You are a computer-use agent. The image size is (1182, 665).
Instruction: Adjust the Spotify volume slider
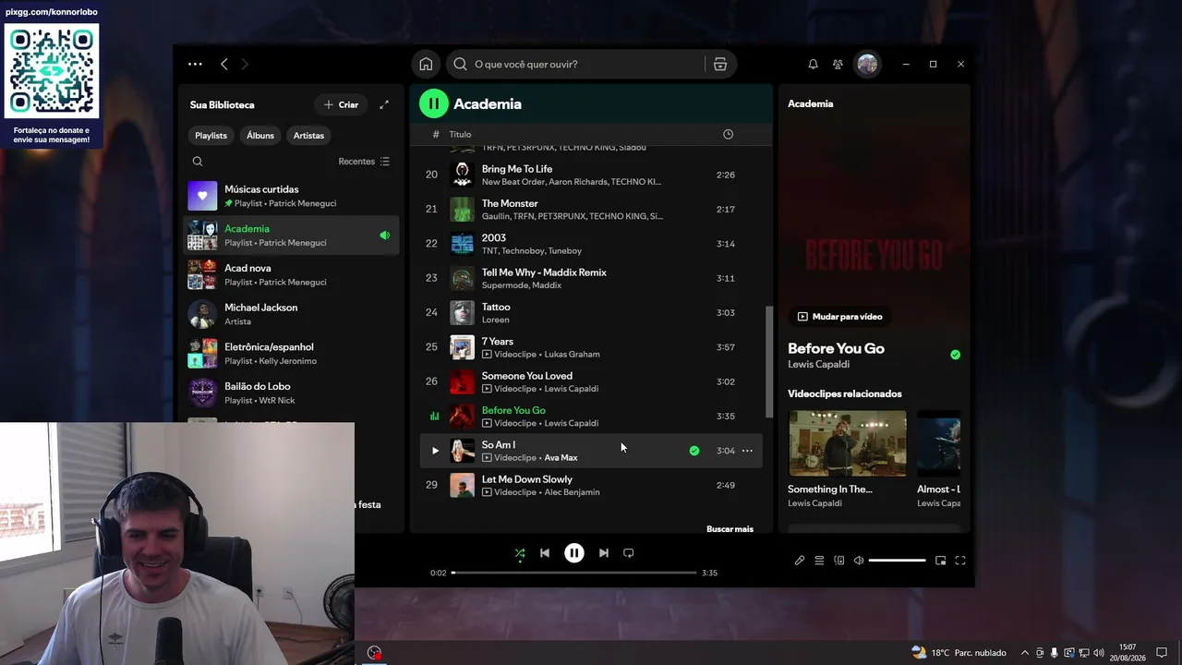[897, 561]
